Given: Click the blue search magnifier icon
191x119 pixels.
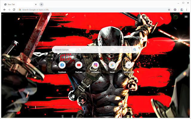Looking at the screenshot, I should coord(135,50).
